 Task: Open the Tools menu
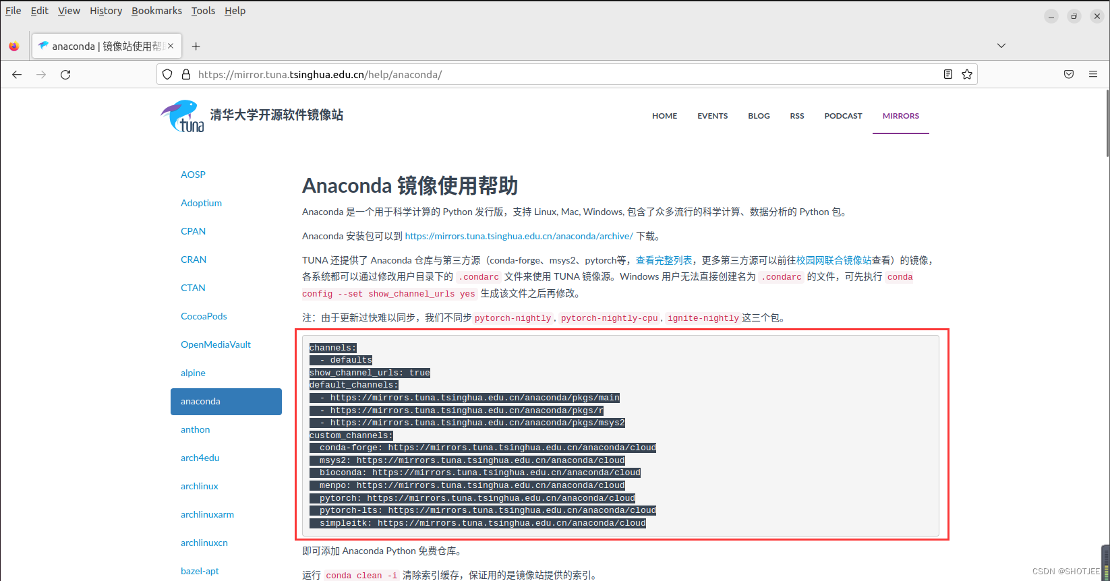pyautogui.click(x=203, y=11)
